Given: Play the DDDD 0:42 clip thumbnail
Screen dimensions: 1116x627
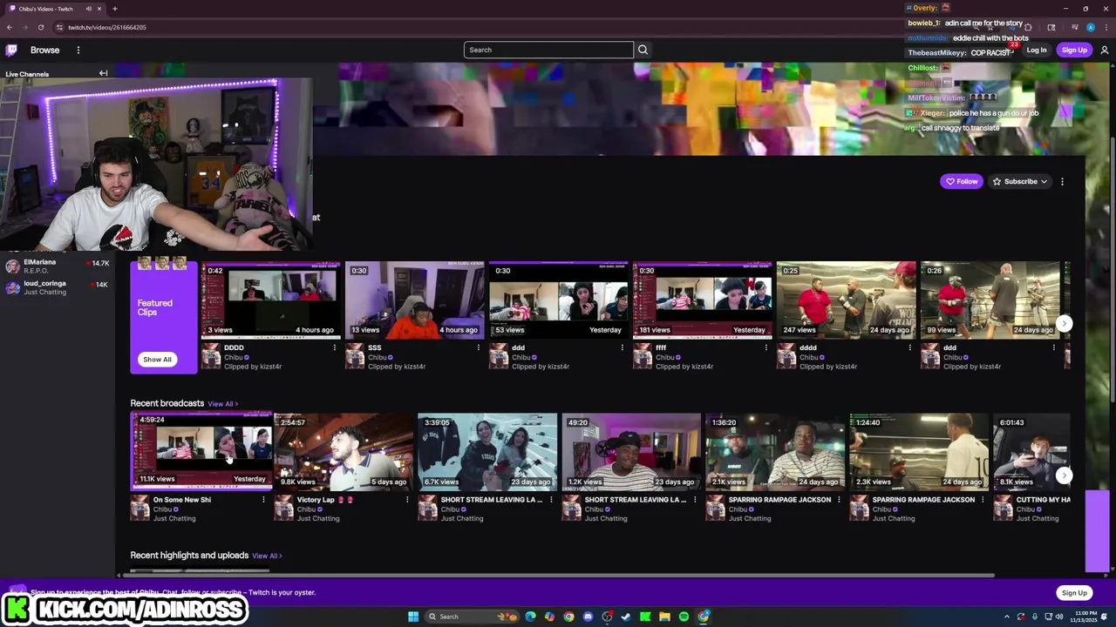Looking at the screenshot, I should pyautogui.click(x=271, y=300).
